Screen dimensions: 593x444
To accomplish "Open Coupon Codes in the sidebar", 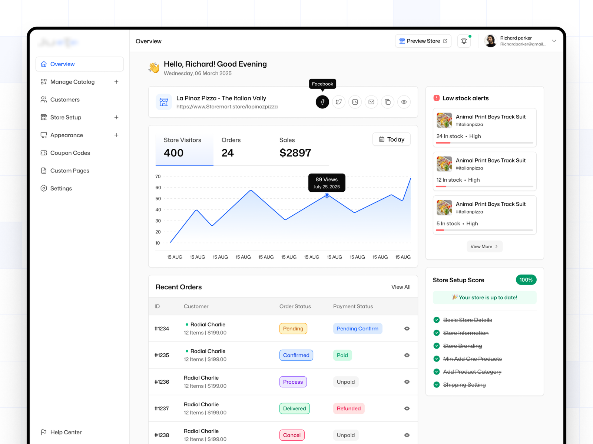I will (x=70, y=153).
